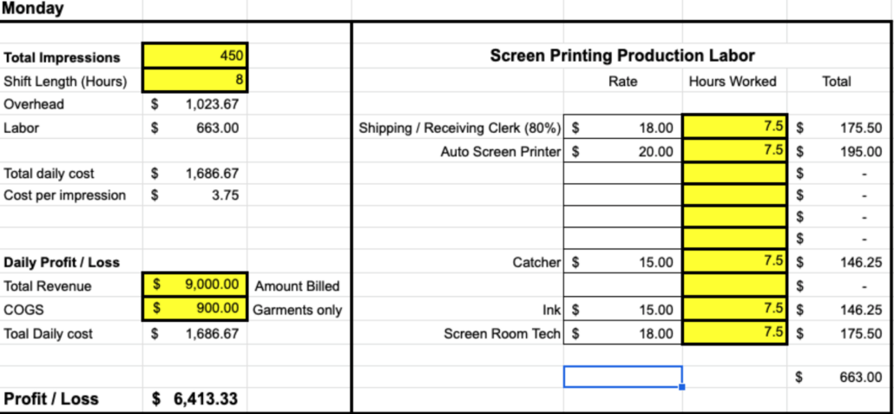Screen dimensions: 894x414
Task: Click the Screen Printing Production Labor heading
Action: pos(622,56)
